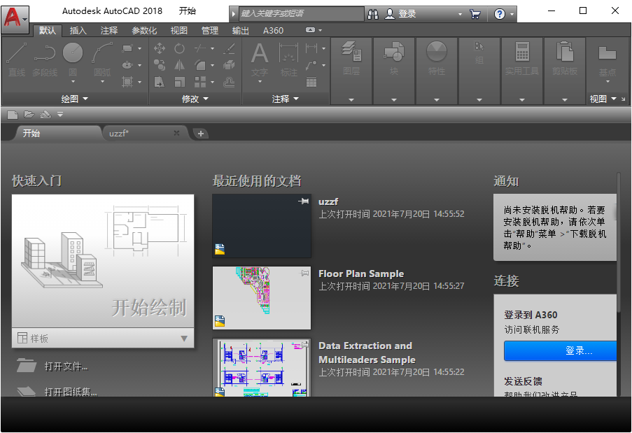This screenshot has width=632, height=433.
Task: Open the Group (组) panel
Action: point(479,71)
